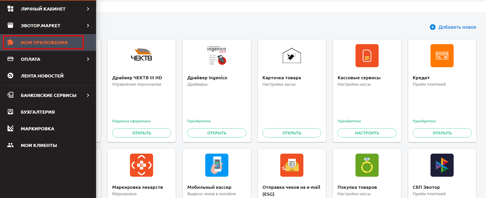Click Приобретено status on Кассовые сервисы

(x=349, y=121)
